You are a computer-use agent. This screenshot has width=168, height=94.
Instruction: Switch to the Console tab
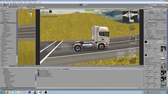point(12,66)
